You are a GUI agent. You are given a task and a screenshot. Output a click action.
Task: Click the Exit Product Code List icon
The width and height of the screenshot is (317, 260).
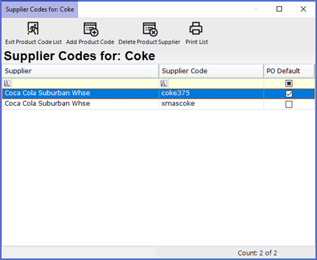click(33, 28)
